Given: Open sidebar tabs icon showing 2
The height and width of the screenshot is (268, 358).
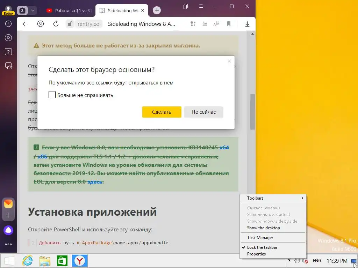Looking at the screenshot, I should (x=8, y=52).
